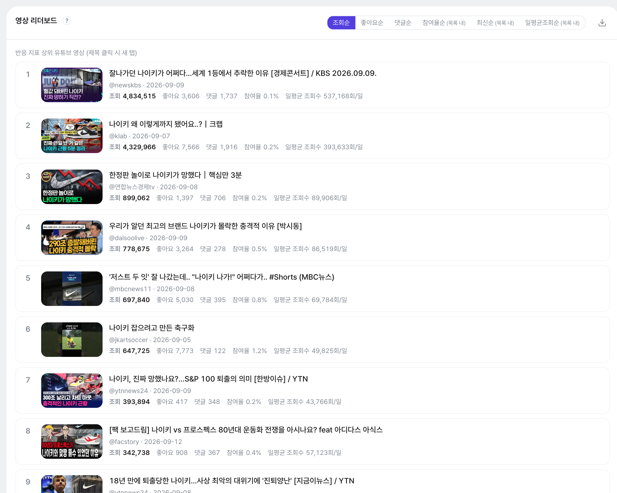The height and width of the screenshot is (493, 617).
Task: Sort by 일평균조회순 (목록 내)
Action: click(552, 22)
